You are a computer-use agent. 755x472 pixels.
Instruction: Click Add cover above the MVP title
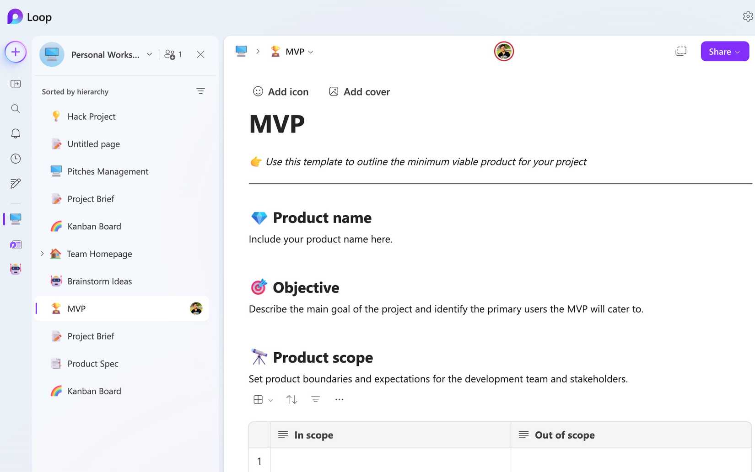359,91
